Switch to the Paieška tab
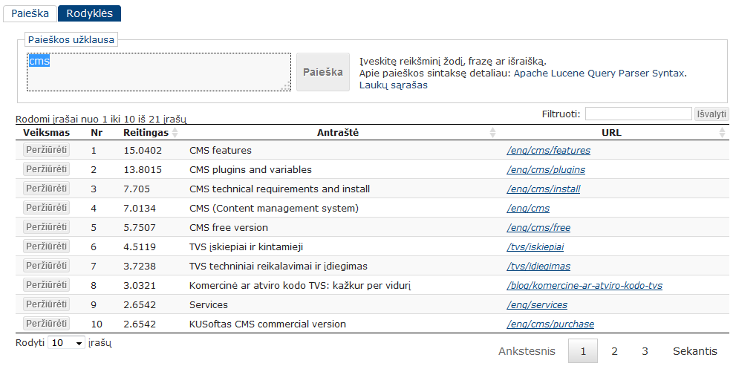The image size is (736, 369). pyautogui.click(x=30, y=13)
